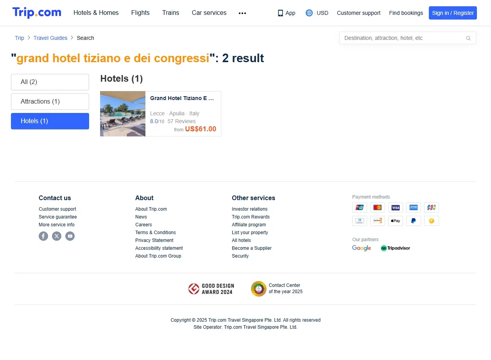Viewport: 491px width, 360px height.
Task: Open Grand Hotel Tiziano E result title
Action: click(182, 99)
